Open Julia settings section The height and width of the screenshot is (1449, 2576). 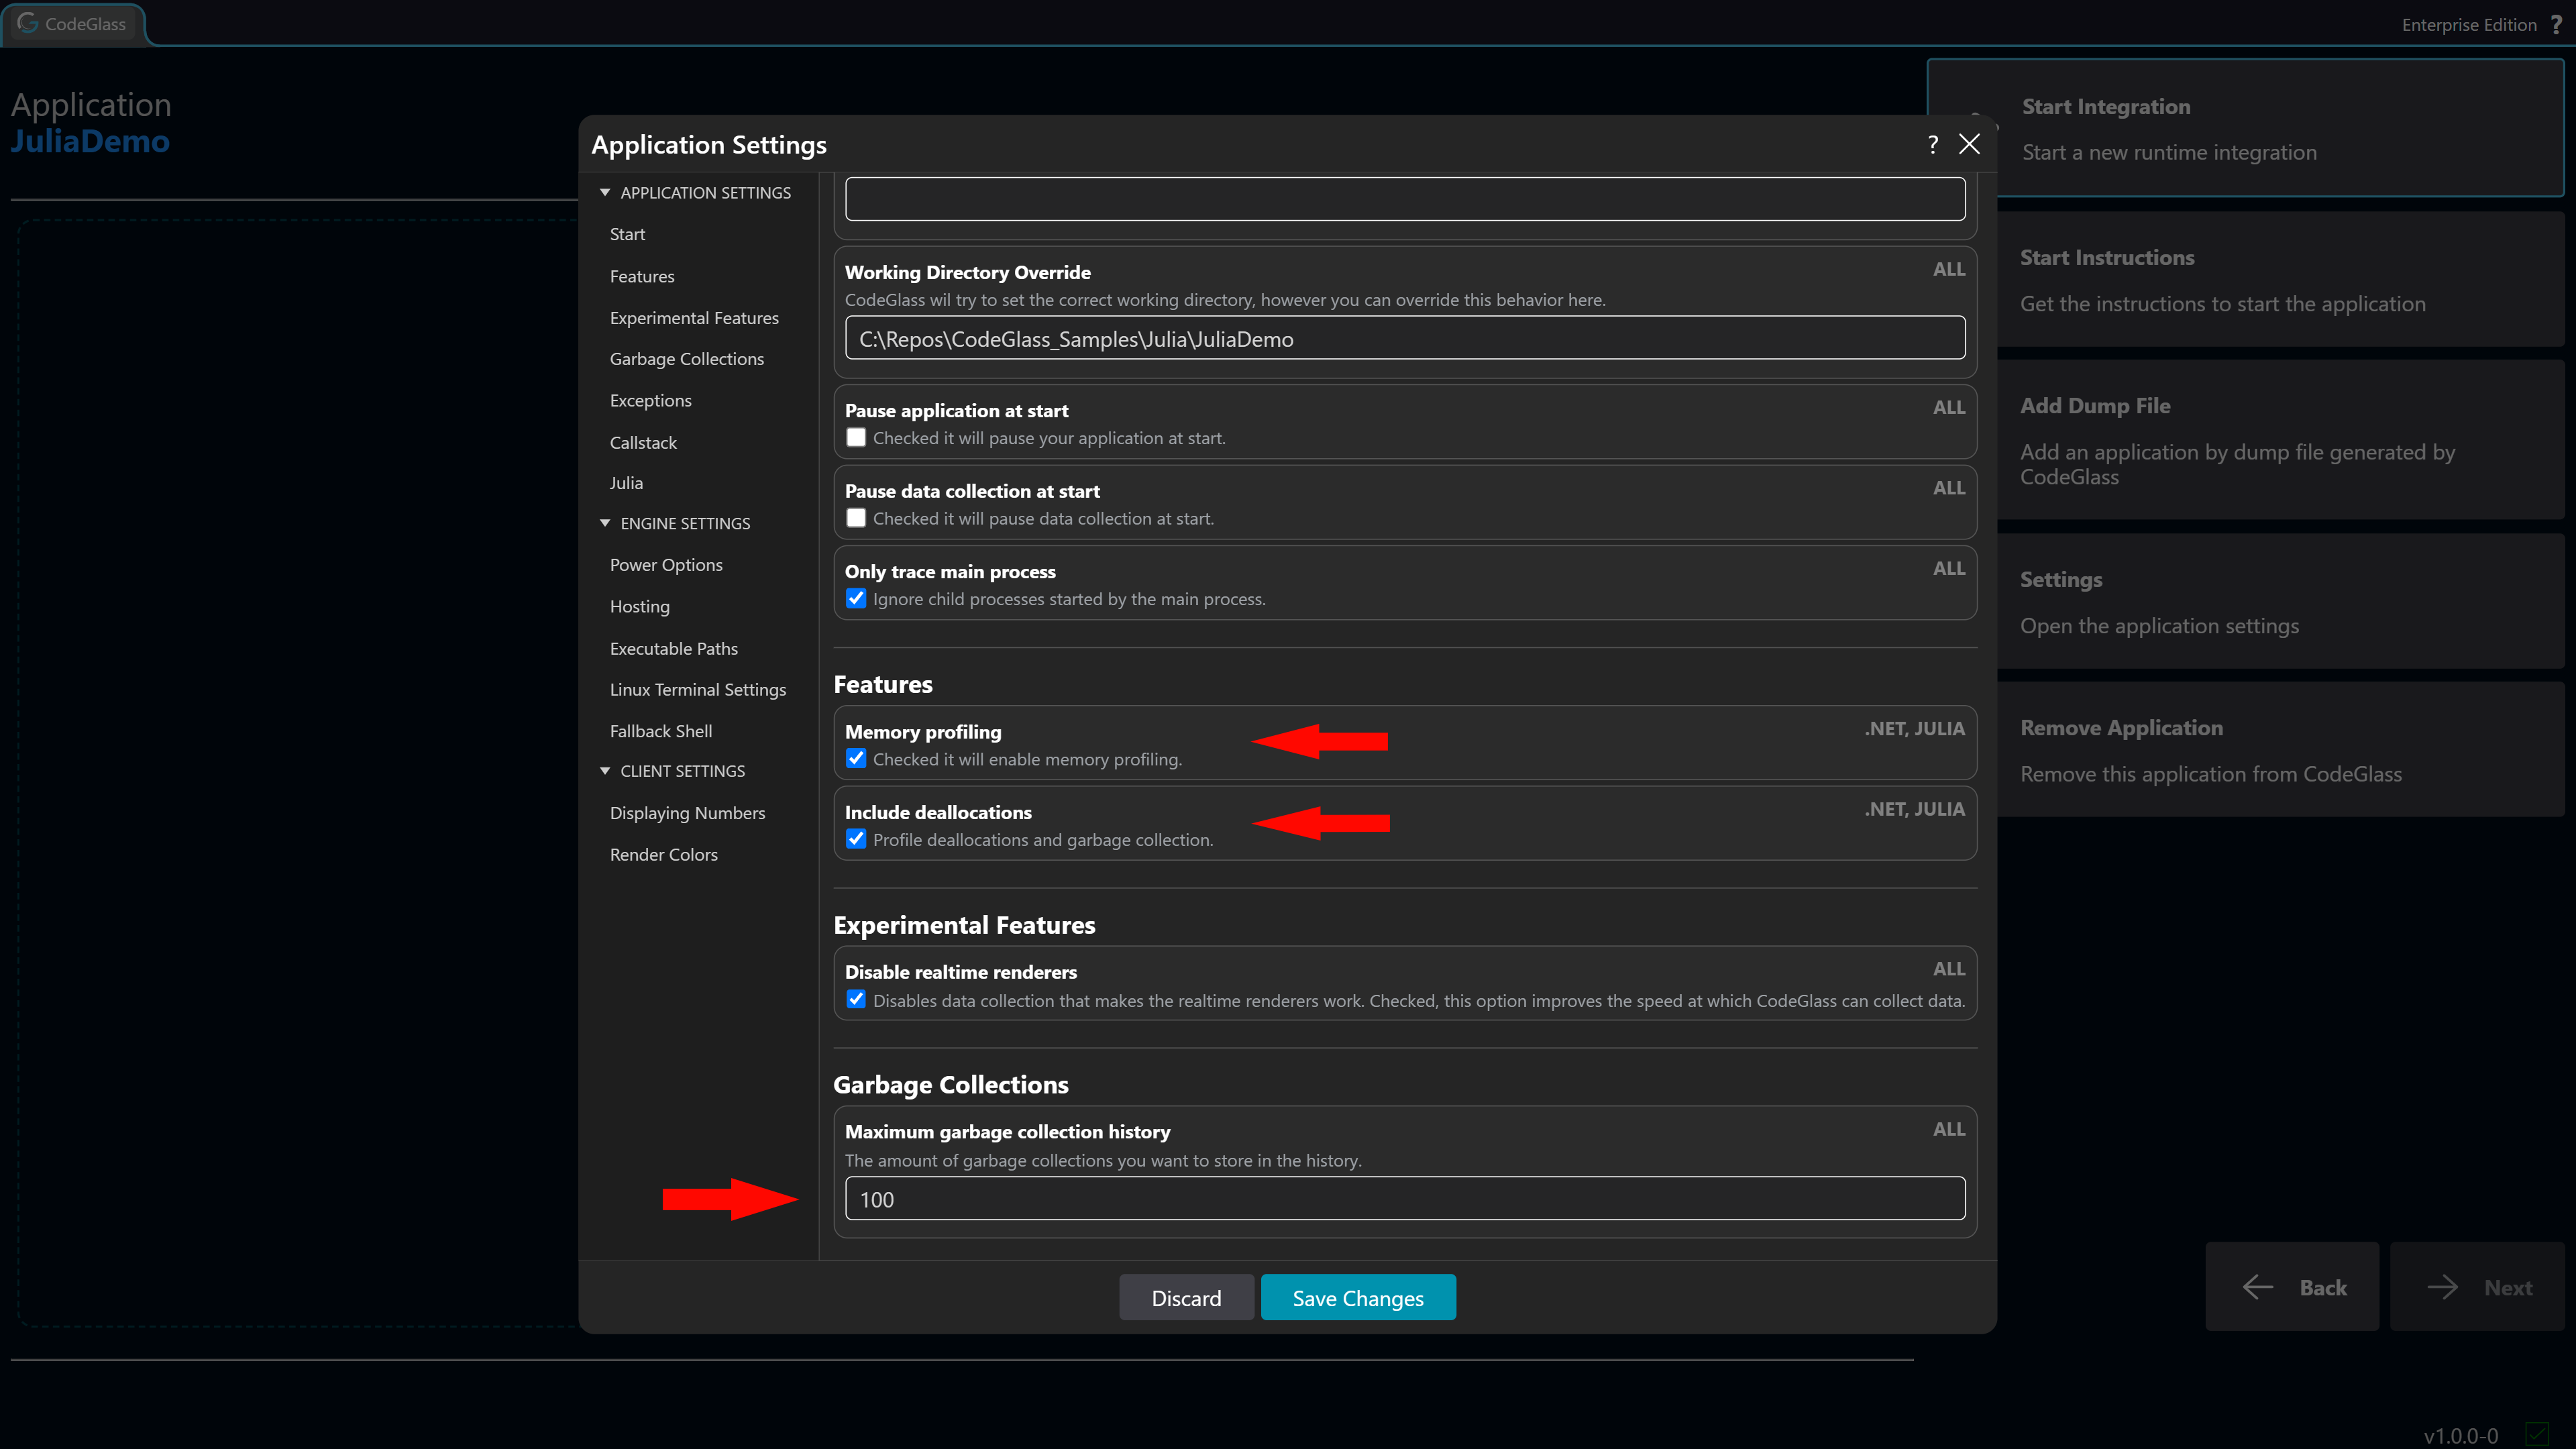(626, 482)
